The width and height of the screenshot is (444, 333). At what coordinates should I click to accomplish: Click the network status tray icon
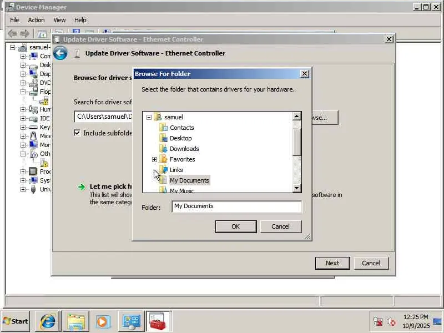(x=378, y=321)
